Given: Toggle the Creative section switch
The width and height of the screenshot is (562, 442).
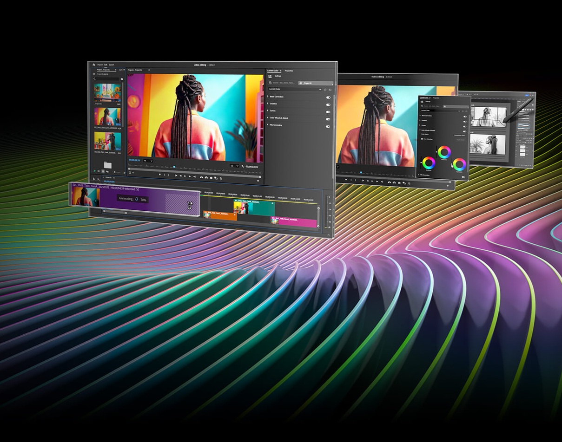Looking at the screenshot, I should [328, 105].
